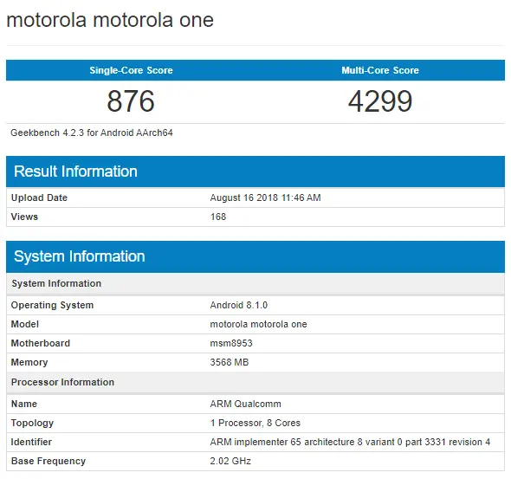Select the '2.02 GHz' value
511x479 pixels.
click(x=230, y=461)
